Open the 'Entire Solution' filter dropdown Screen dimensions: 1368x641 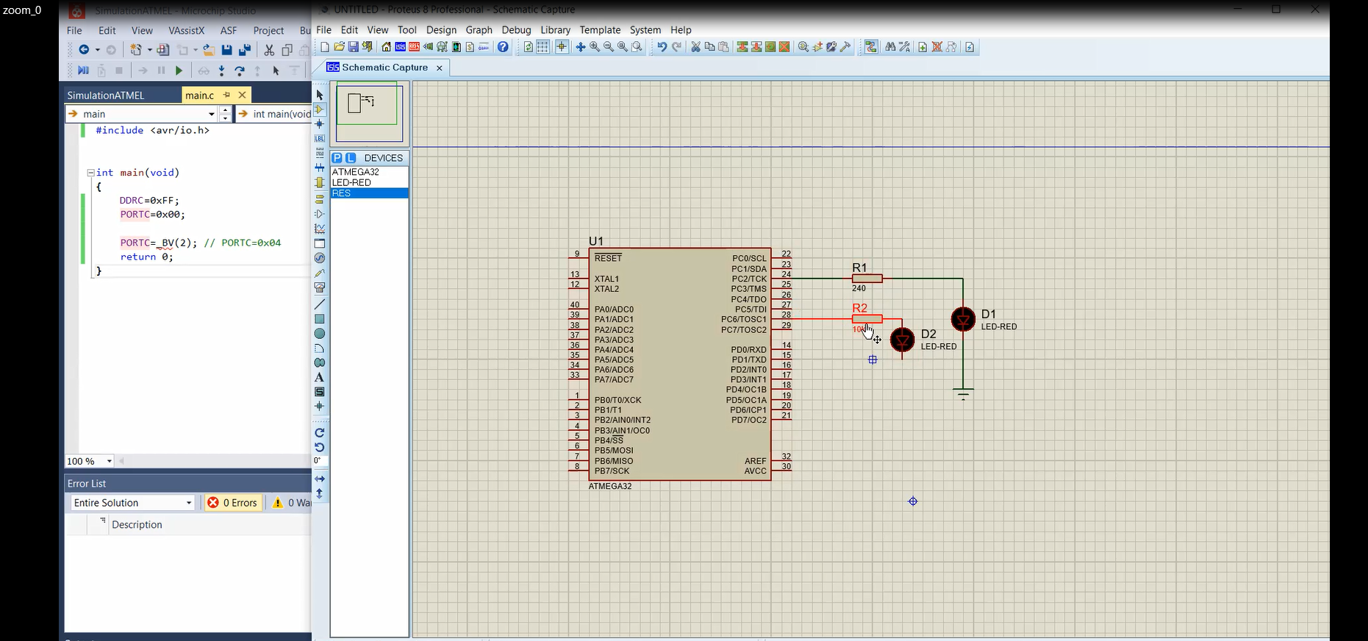click(189, 503)
